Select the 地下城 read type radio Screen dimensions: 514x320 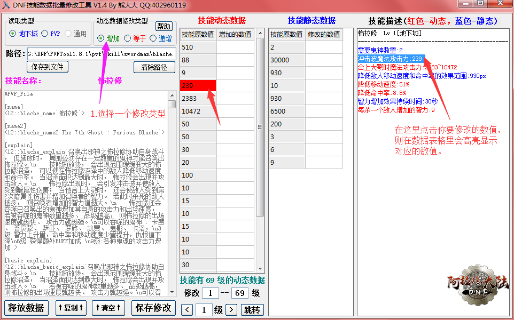click(13, 34)
